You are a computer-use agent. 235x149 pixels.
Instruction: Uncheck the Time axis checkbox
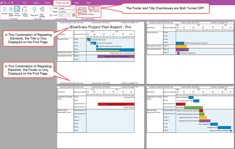click(90, 11)
